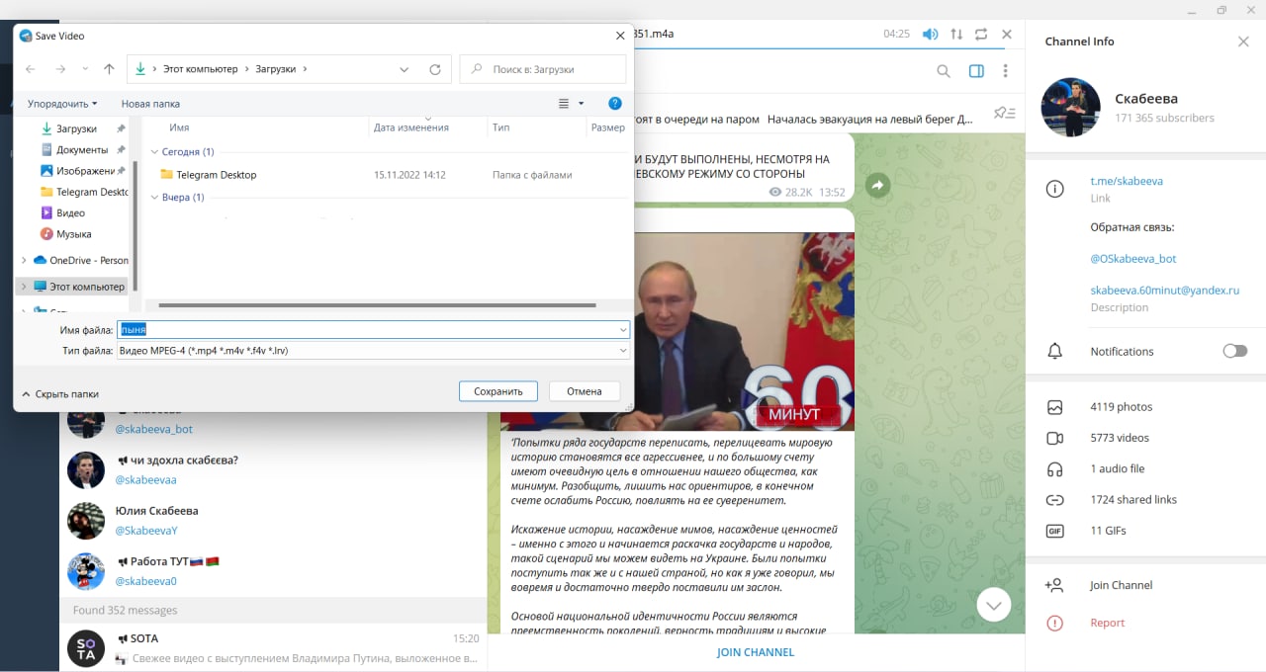
Task: Click the forward navigation arrow in Save dialog
Action: point(61,69)
